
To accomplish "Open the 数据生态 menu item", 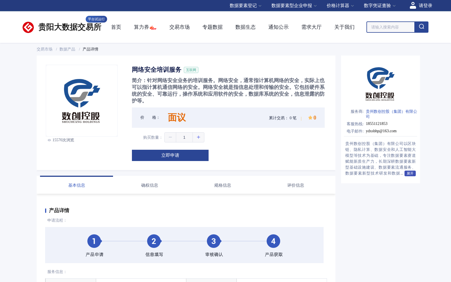I will pos(246,27).
